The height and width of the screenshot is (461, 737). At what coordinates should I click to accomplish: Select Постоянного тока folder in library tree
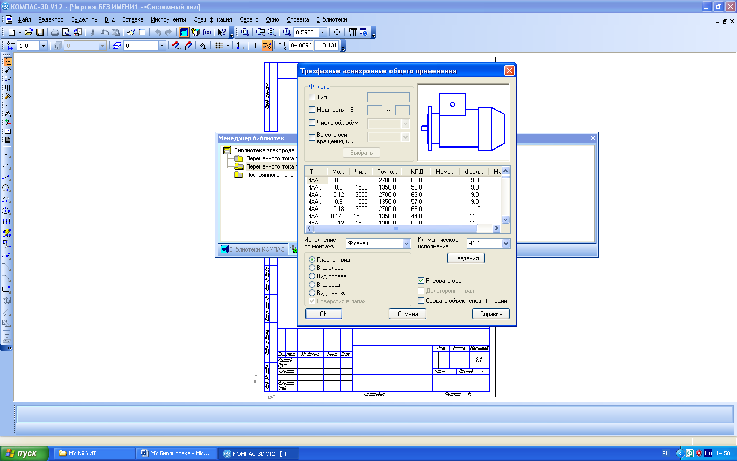270,175
